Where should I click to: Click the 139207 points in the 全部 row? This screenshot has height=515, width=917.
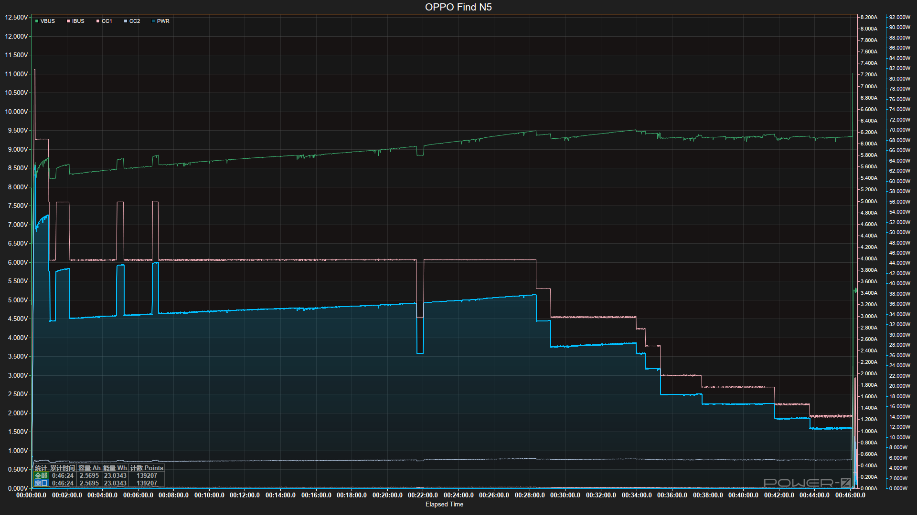pyautogui.click(x=147, y=475)
